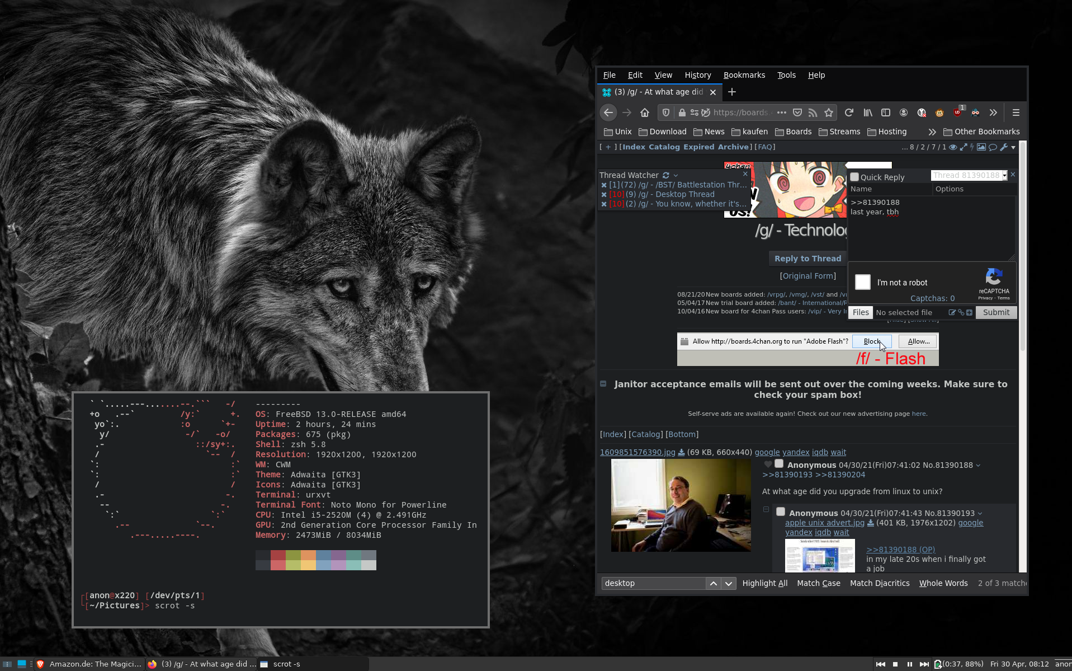Block Adobe Flash from running
This screenshot has height=671, width=1072.
872,341
